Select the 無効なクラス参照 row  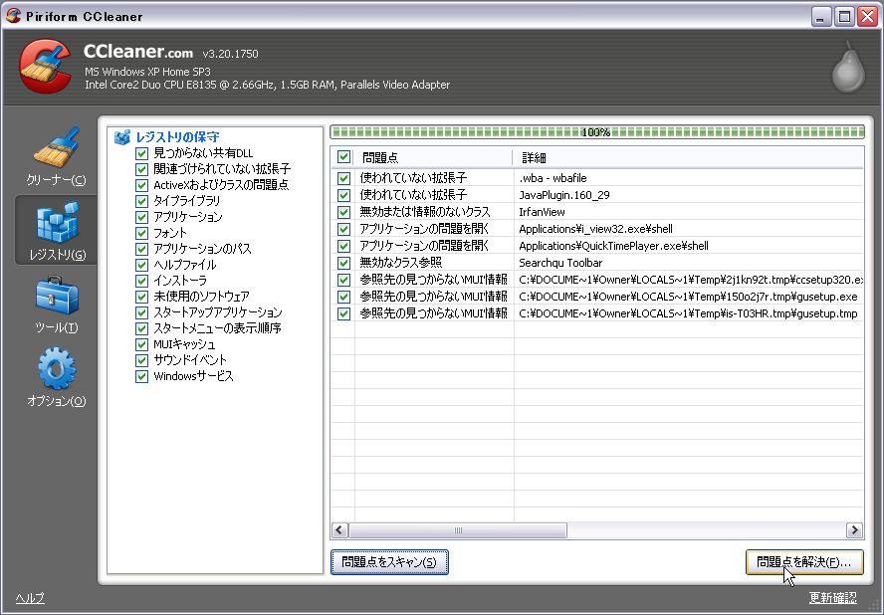(597, 263)
